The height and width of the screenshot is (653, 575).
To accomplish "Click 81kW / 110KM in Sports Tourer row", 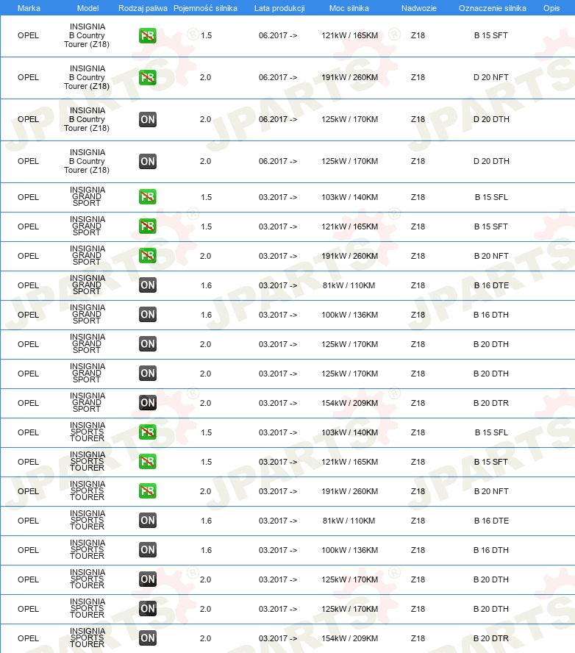I will coord(349,521).
